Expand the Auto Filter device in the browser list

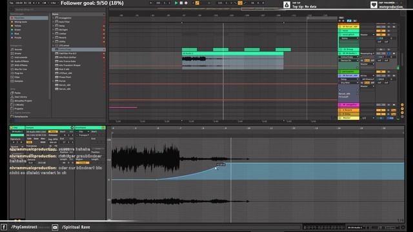point(53,22)
